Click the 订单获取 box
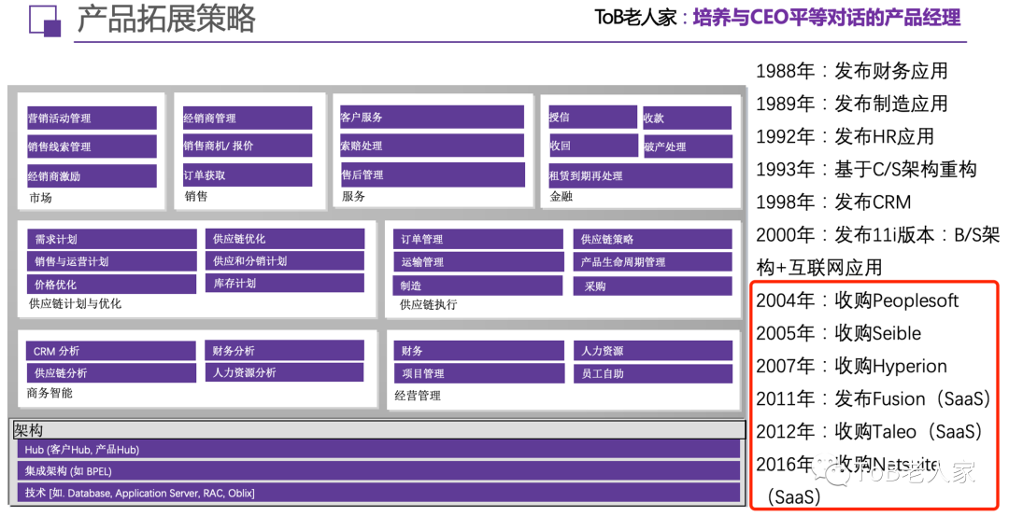Screen dimensions: 1009x516 (x=248, y=174)
